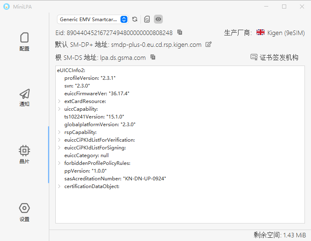Expand certificationDataObject node

59,186
